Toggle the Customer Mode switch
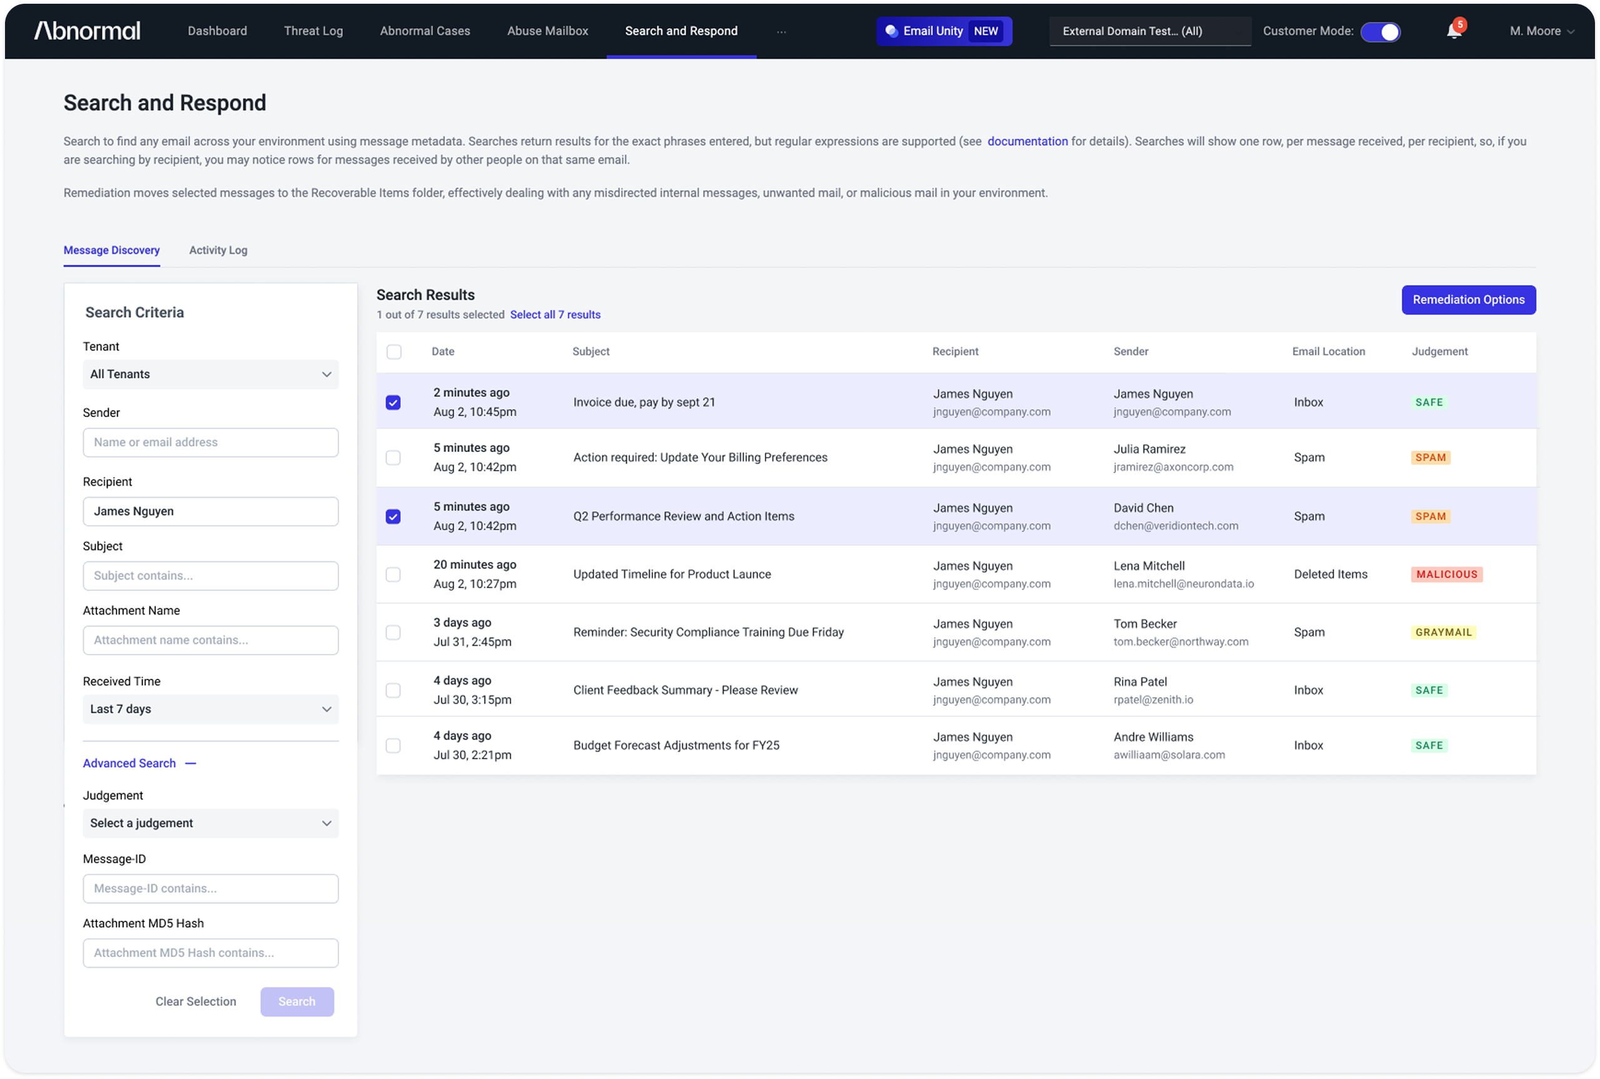Viewport: 1600px width, 1079px height. [x=1380, y=32]
